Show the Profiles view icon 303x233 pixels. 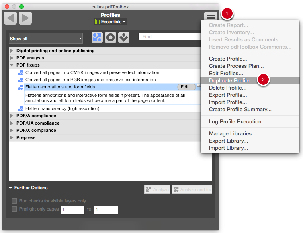[97, 37]
